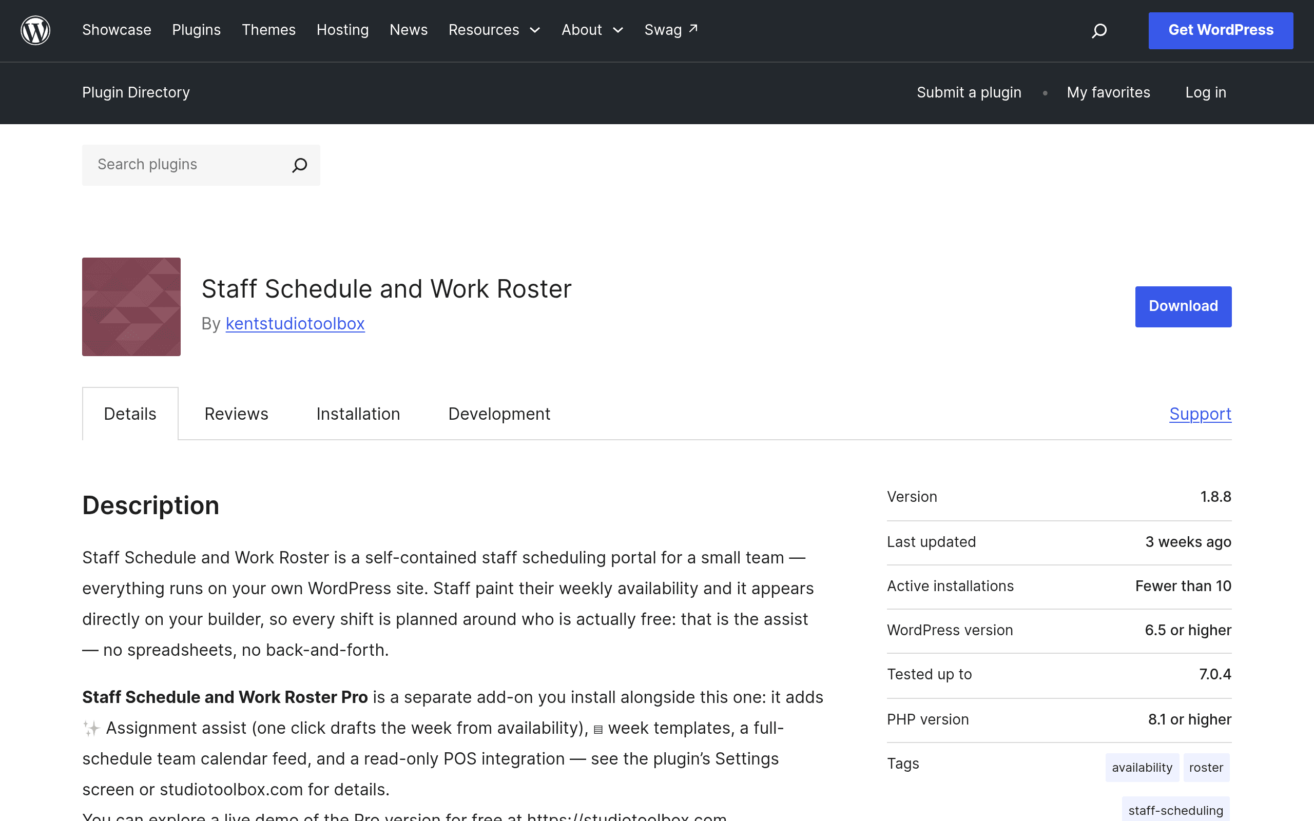This screenshot has width=1314, height=821.
Task: Click Log in link
Action: [x=1206, y=92]
